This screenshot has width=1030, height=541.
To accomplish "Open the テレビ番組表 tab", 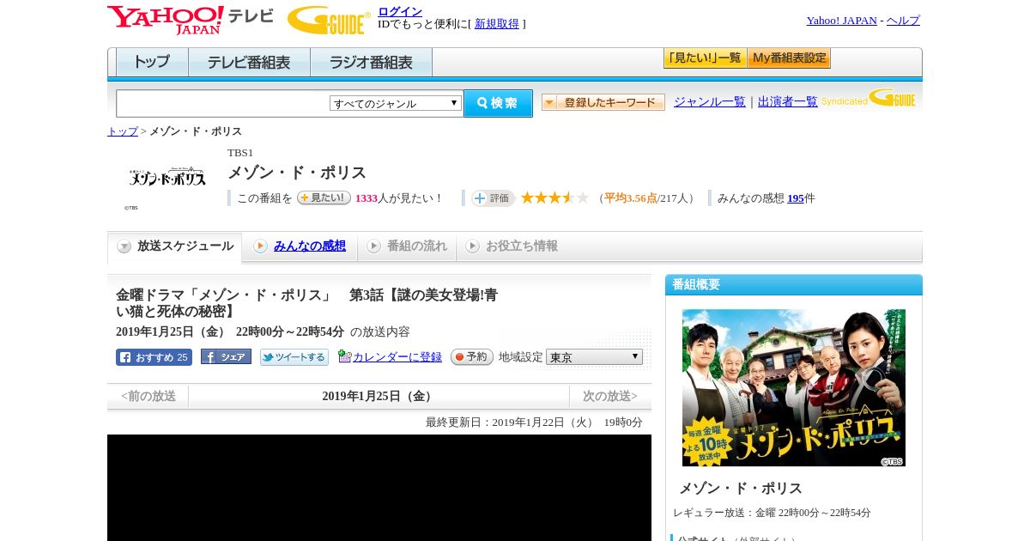I will pyautogui.click(x=250, y=63).
